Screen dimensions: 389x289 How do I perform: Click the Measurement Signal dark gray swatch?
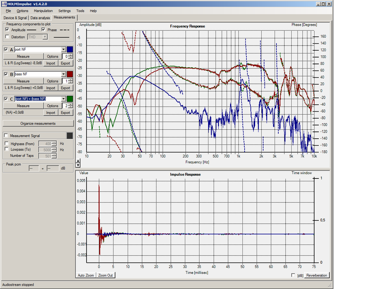click(70, 136)
